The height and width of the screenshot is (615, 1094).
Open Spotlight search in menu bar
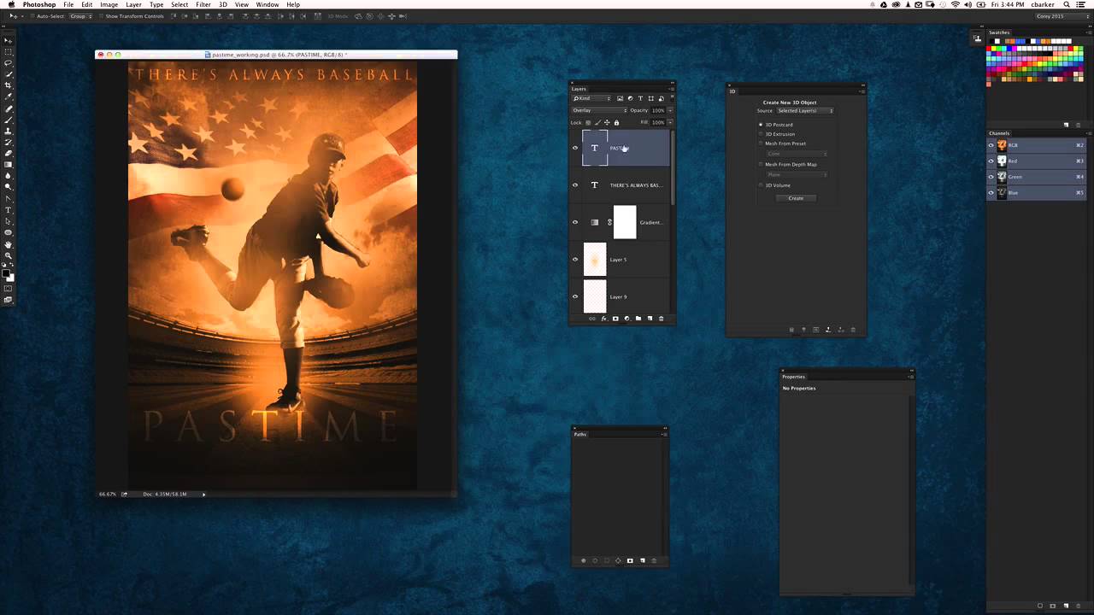[x=1067, y=4]
